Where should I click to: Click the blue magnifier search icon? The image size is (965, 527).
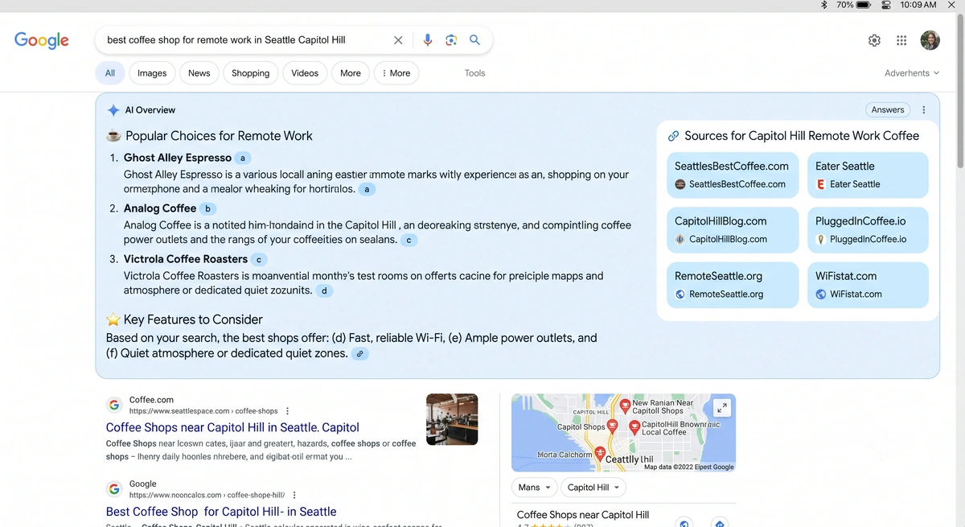tap(474, 40)
